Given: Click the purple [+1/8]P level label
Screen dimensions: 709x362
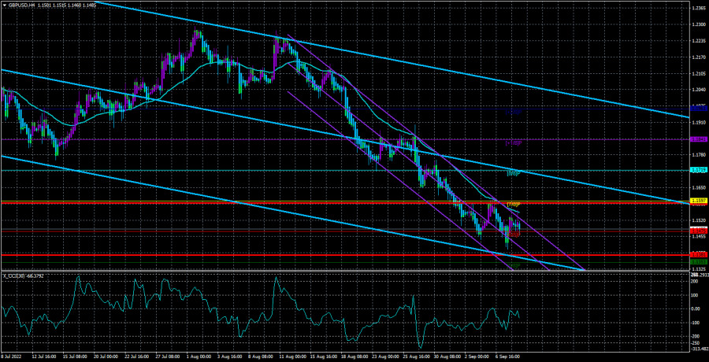Looking at the screenshot, I should (513, 143).
